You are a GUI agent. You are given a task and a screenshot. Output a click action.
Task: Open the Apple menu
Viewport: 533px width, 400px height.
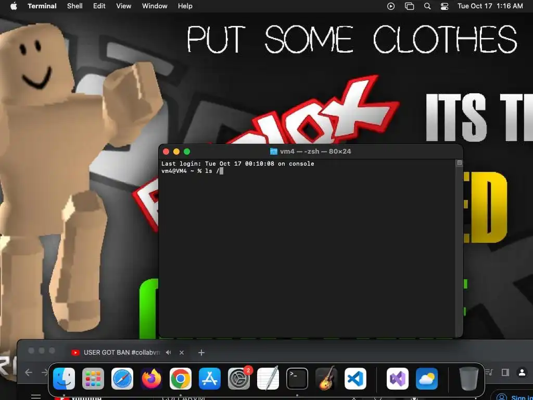[x=14, y=6]
